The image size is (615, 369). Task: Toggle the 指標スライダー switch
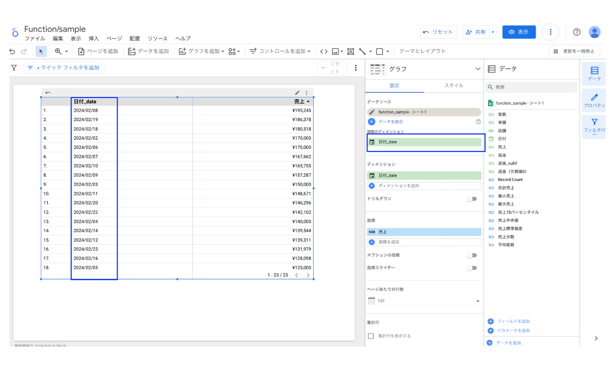[472, 268]
